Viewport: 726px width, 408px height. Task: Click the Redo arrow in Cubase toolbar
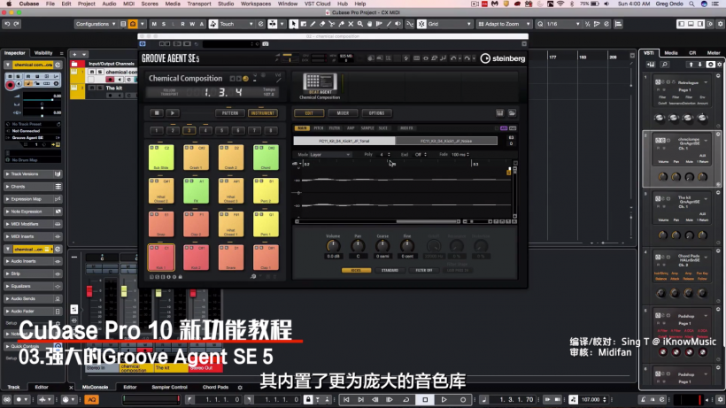[x=17, y=24]
